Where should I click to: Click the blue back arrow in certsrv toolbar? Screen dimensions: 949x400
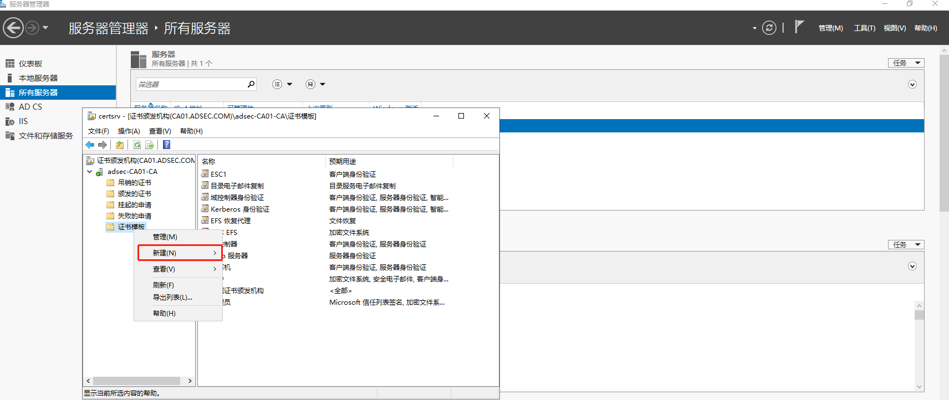point(90,145)
